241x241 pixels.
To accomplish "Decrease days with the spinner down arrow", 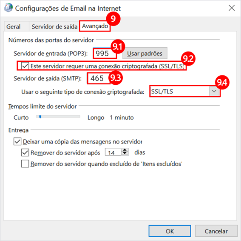I will click(125, 153).
